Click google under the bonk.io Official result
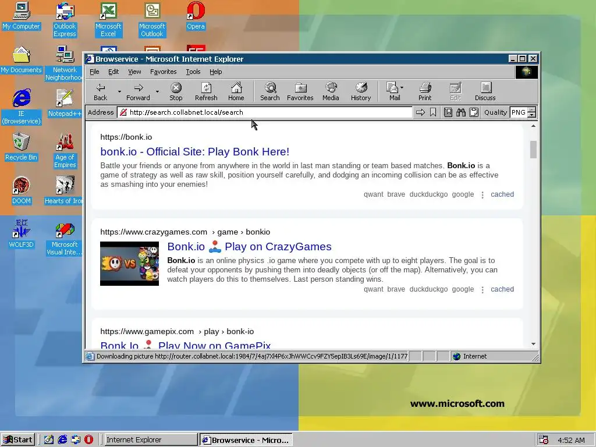 coord(463,194)
